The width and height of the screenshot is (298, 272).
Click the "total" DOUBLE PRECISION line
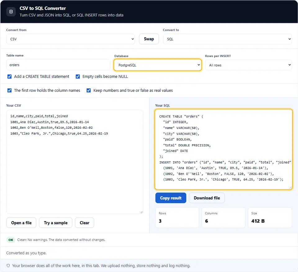tap(187, 145)
